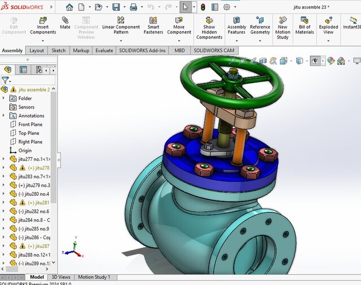
Task: Click View Settings monitor icon
Action: 357,61
